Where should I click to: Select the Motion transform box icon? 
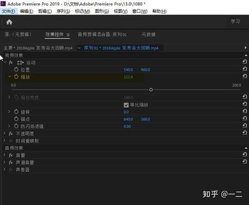pos(20,63)
